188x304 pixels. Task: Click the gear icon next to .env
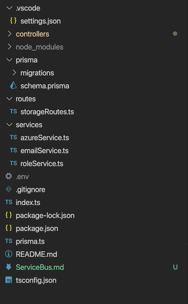[x=9, y=176]
